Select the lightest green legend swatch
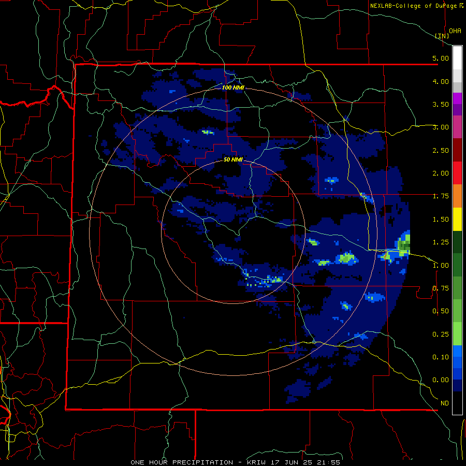This screenshot has width=466, height=466. [x=457, y=334]
